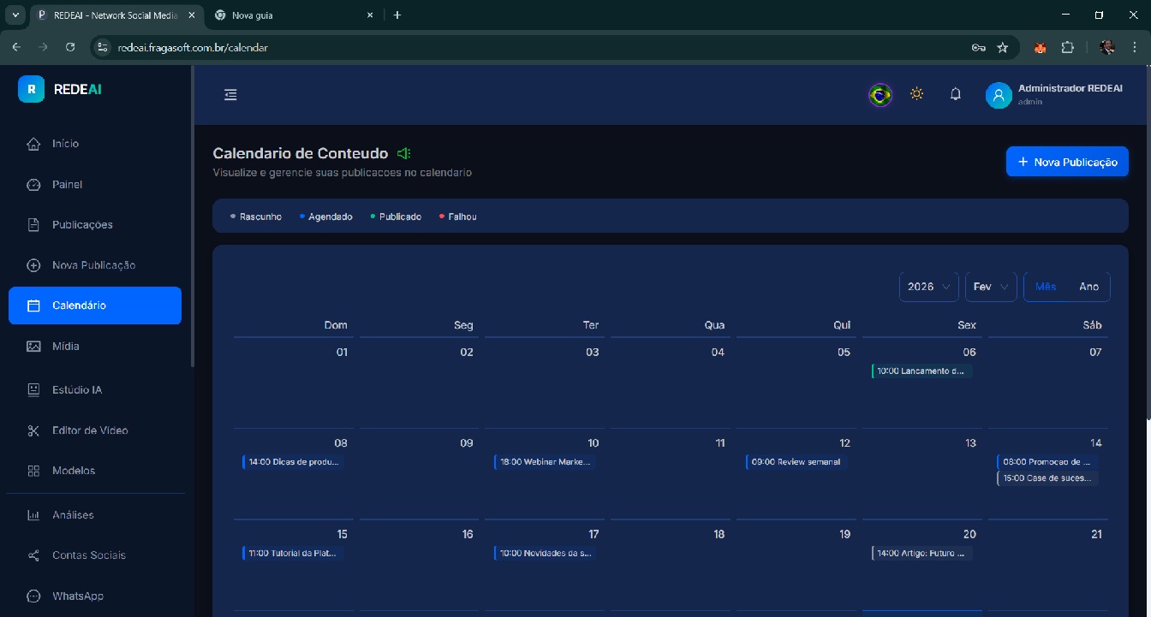Go to Contas Sociais in sidebar
The image size is (1151, 617).
[x=88, y=555]
